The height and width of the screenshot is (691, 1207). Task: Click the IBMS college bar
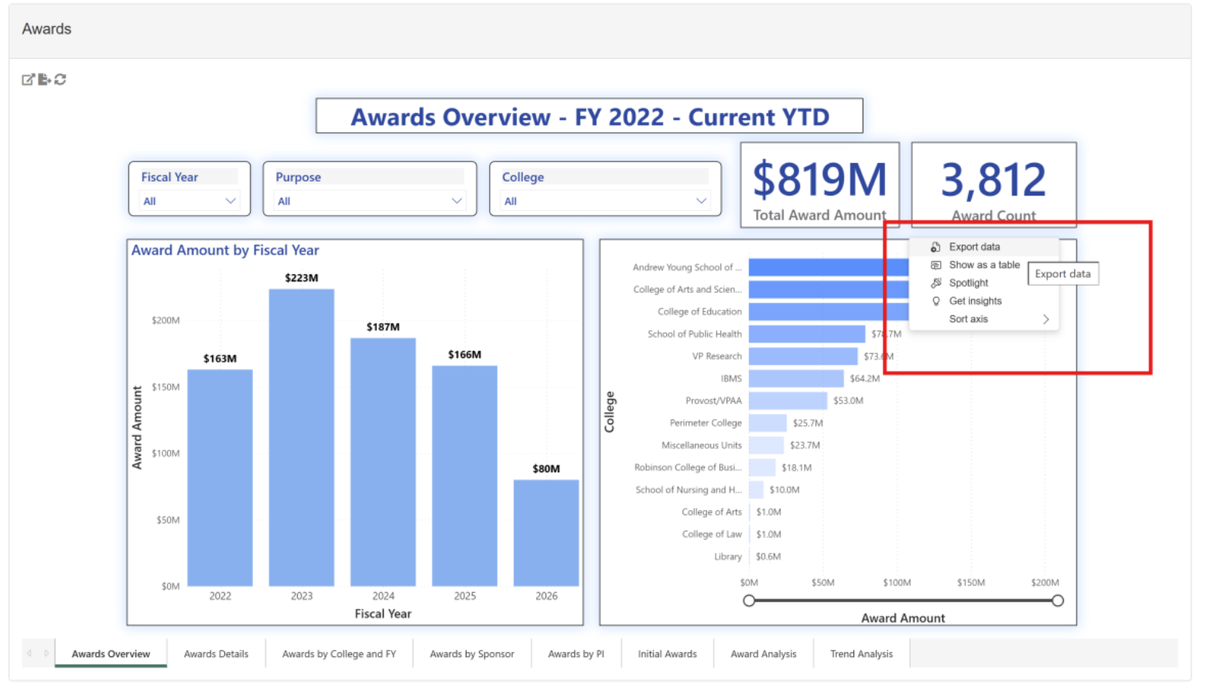click(x=795, y=379)
